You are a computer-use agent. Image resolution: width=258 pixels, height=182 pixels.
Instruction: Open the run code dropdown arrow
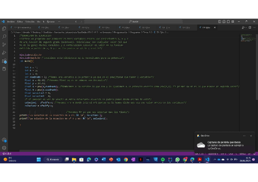tap(246, 27)
